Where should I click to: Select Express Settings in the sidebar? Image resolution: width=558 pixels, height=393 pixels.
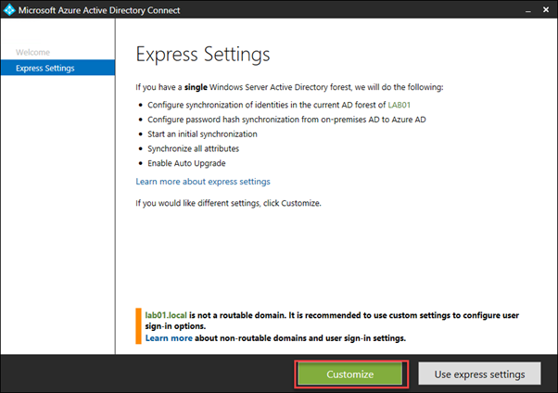pos(57,68)
